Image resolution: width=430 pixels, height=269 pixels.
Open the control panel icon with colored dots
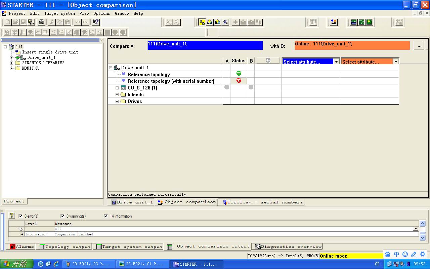click(333, 22)
